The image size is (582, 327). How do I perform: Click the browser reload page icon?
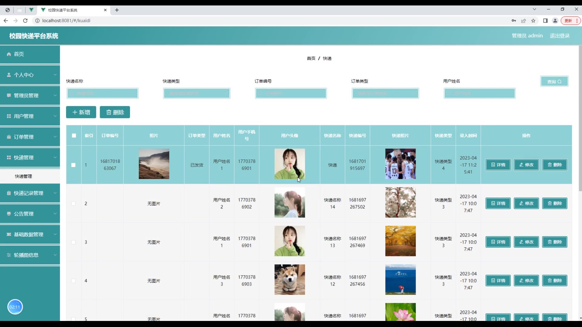tap(25, 21)
